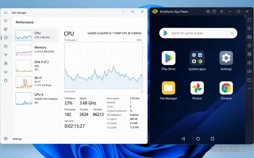The width and height of the screenshot is (254, 158).
Task: Select Disk 0 (C:) performance entry
Action: click(36, 66)
